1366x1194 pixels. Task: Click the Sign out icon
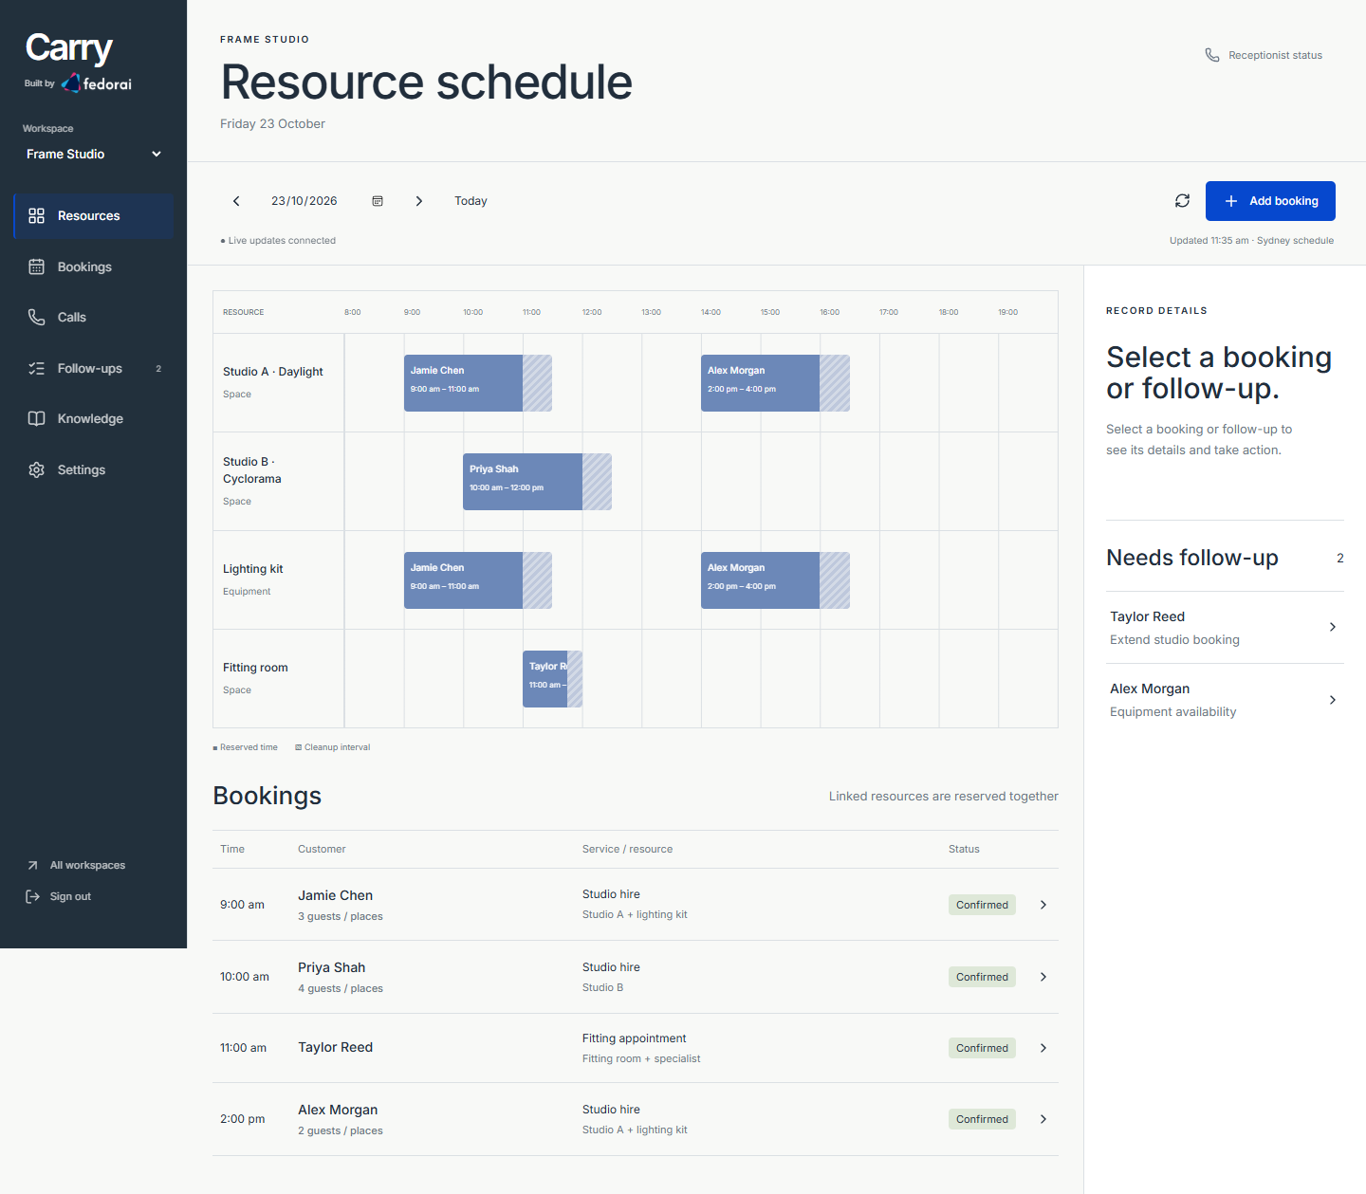pyautogui.click(x=32, y=896)
